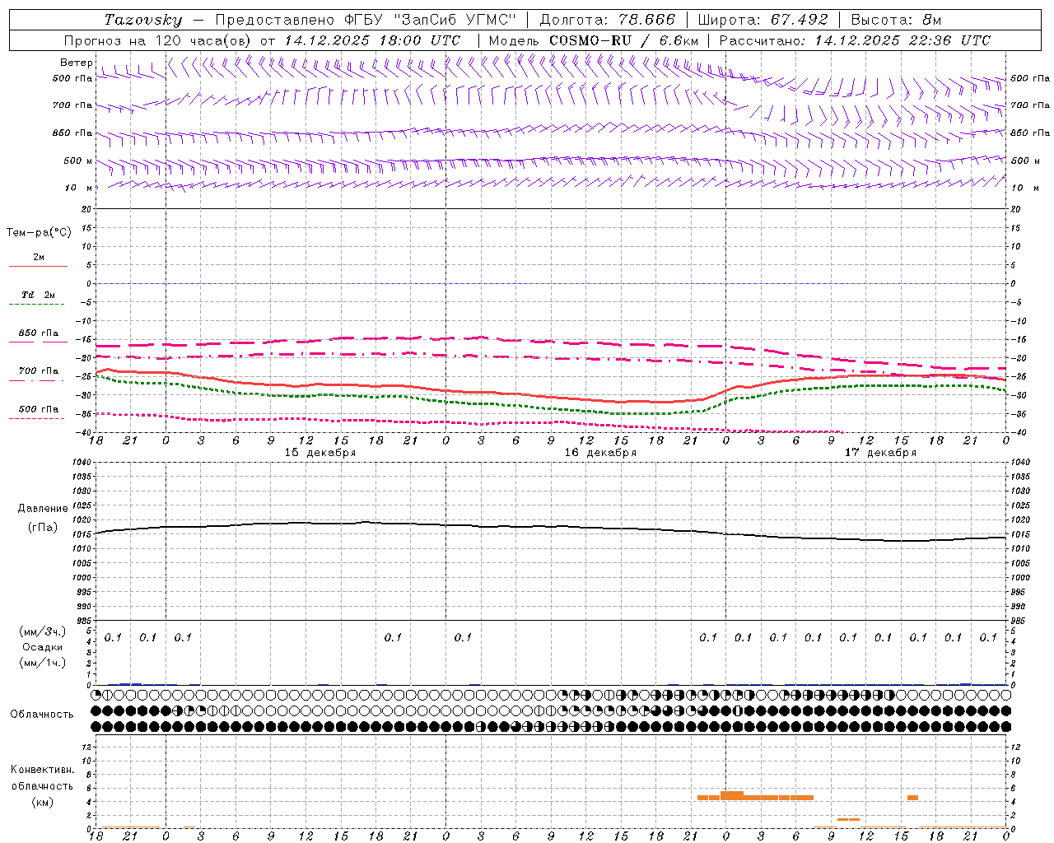Click the 'Ветер' wind panel label

[77, 63]
